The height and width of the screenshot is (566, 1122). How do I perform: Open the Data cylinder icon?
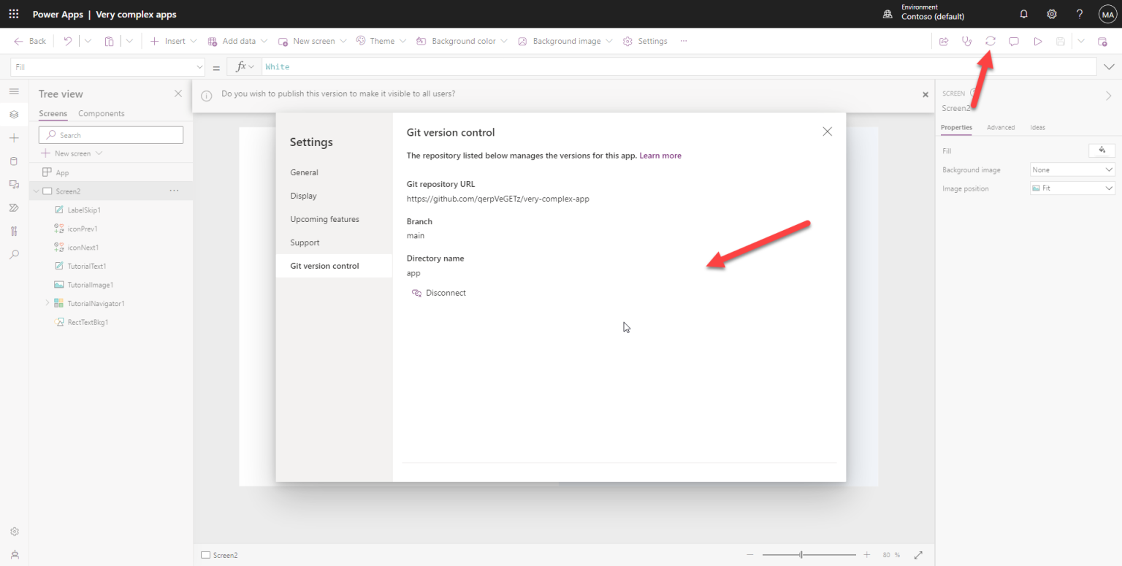(x=14, y=161)
